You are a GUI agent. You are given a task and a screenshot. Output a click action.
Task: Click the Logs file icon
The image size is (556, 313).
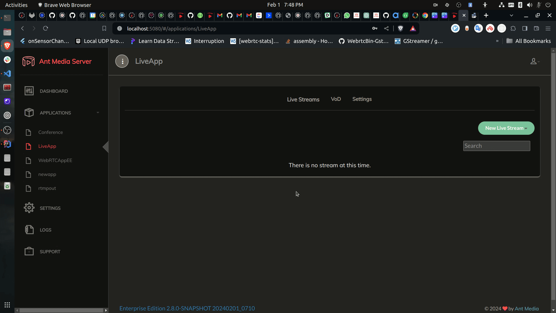29,230
